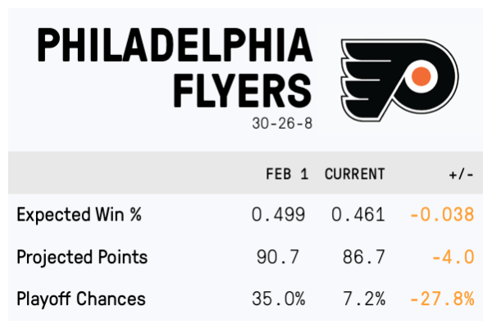Click the word FLYERS in the title
The height and width of the screenshot is (329, 492).
[242, 91]
